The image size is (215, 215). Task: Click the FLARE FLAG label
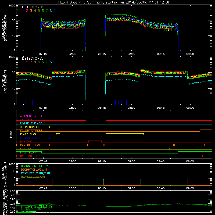(x=28, y=134)
